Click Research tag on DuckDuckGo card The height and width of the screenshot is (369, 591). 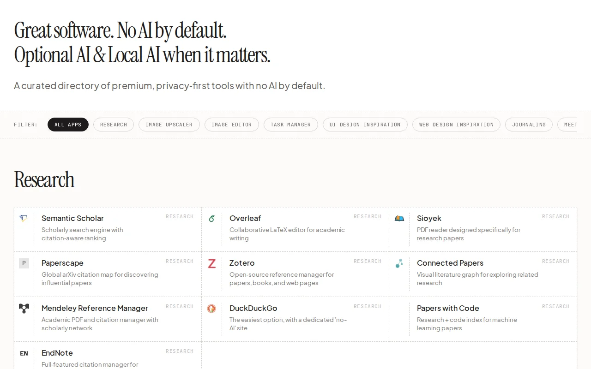pos(368,306)
